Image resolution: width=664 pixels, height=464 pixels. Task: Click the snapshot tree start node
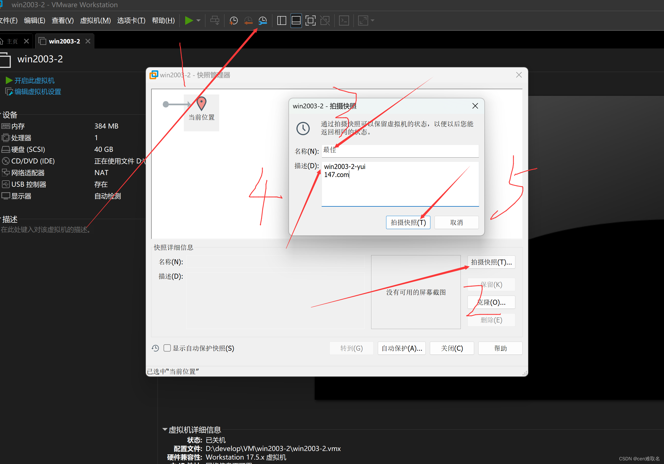point(166,104)
